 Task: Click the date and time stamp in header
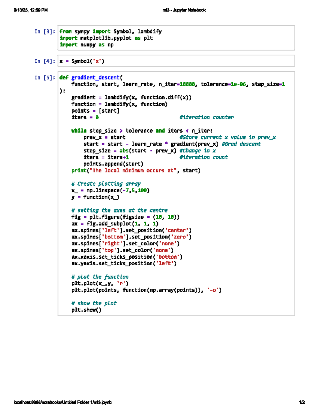31,10
